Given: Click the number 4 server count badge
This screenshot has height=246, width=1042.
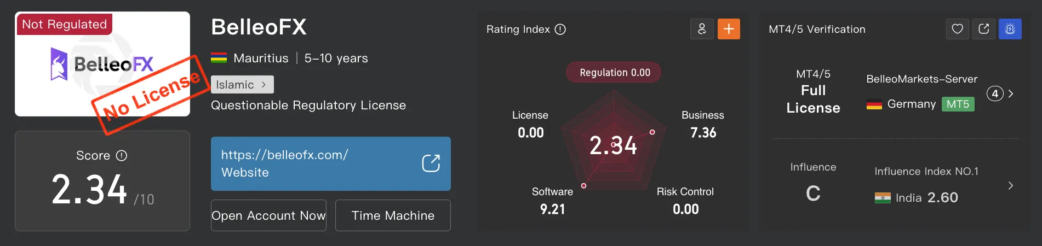Looking at the screenshot, I should coord(995,93).
